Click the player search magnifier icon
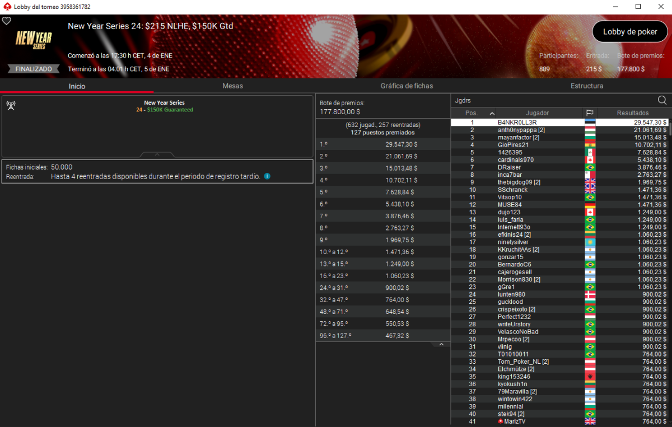This screenshot has width=672, height=427. tap(662, 100)
